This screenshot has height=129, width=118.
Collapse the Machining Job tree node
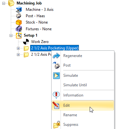tap(4, 3)
